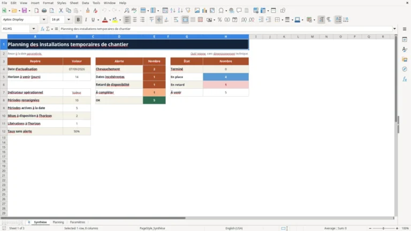Open the Format menu
Image resolution: width=411 pixels, height=231 pixels.
tap(48, 3)
